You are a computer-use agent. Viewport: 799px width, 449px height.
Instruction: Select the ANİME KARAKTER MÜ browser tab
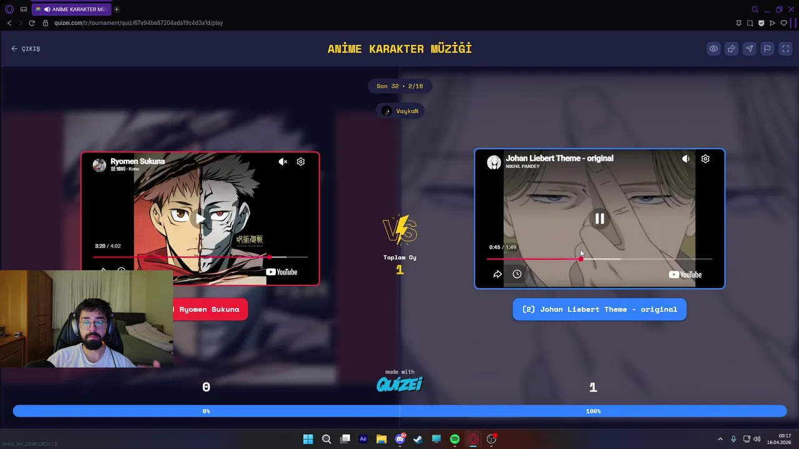(x=71, y=9)
